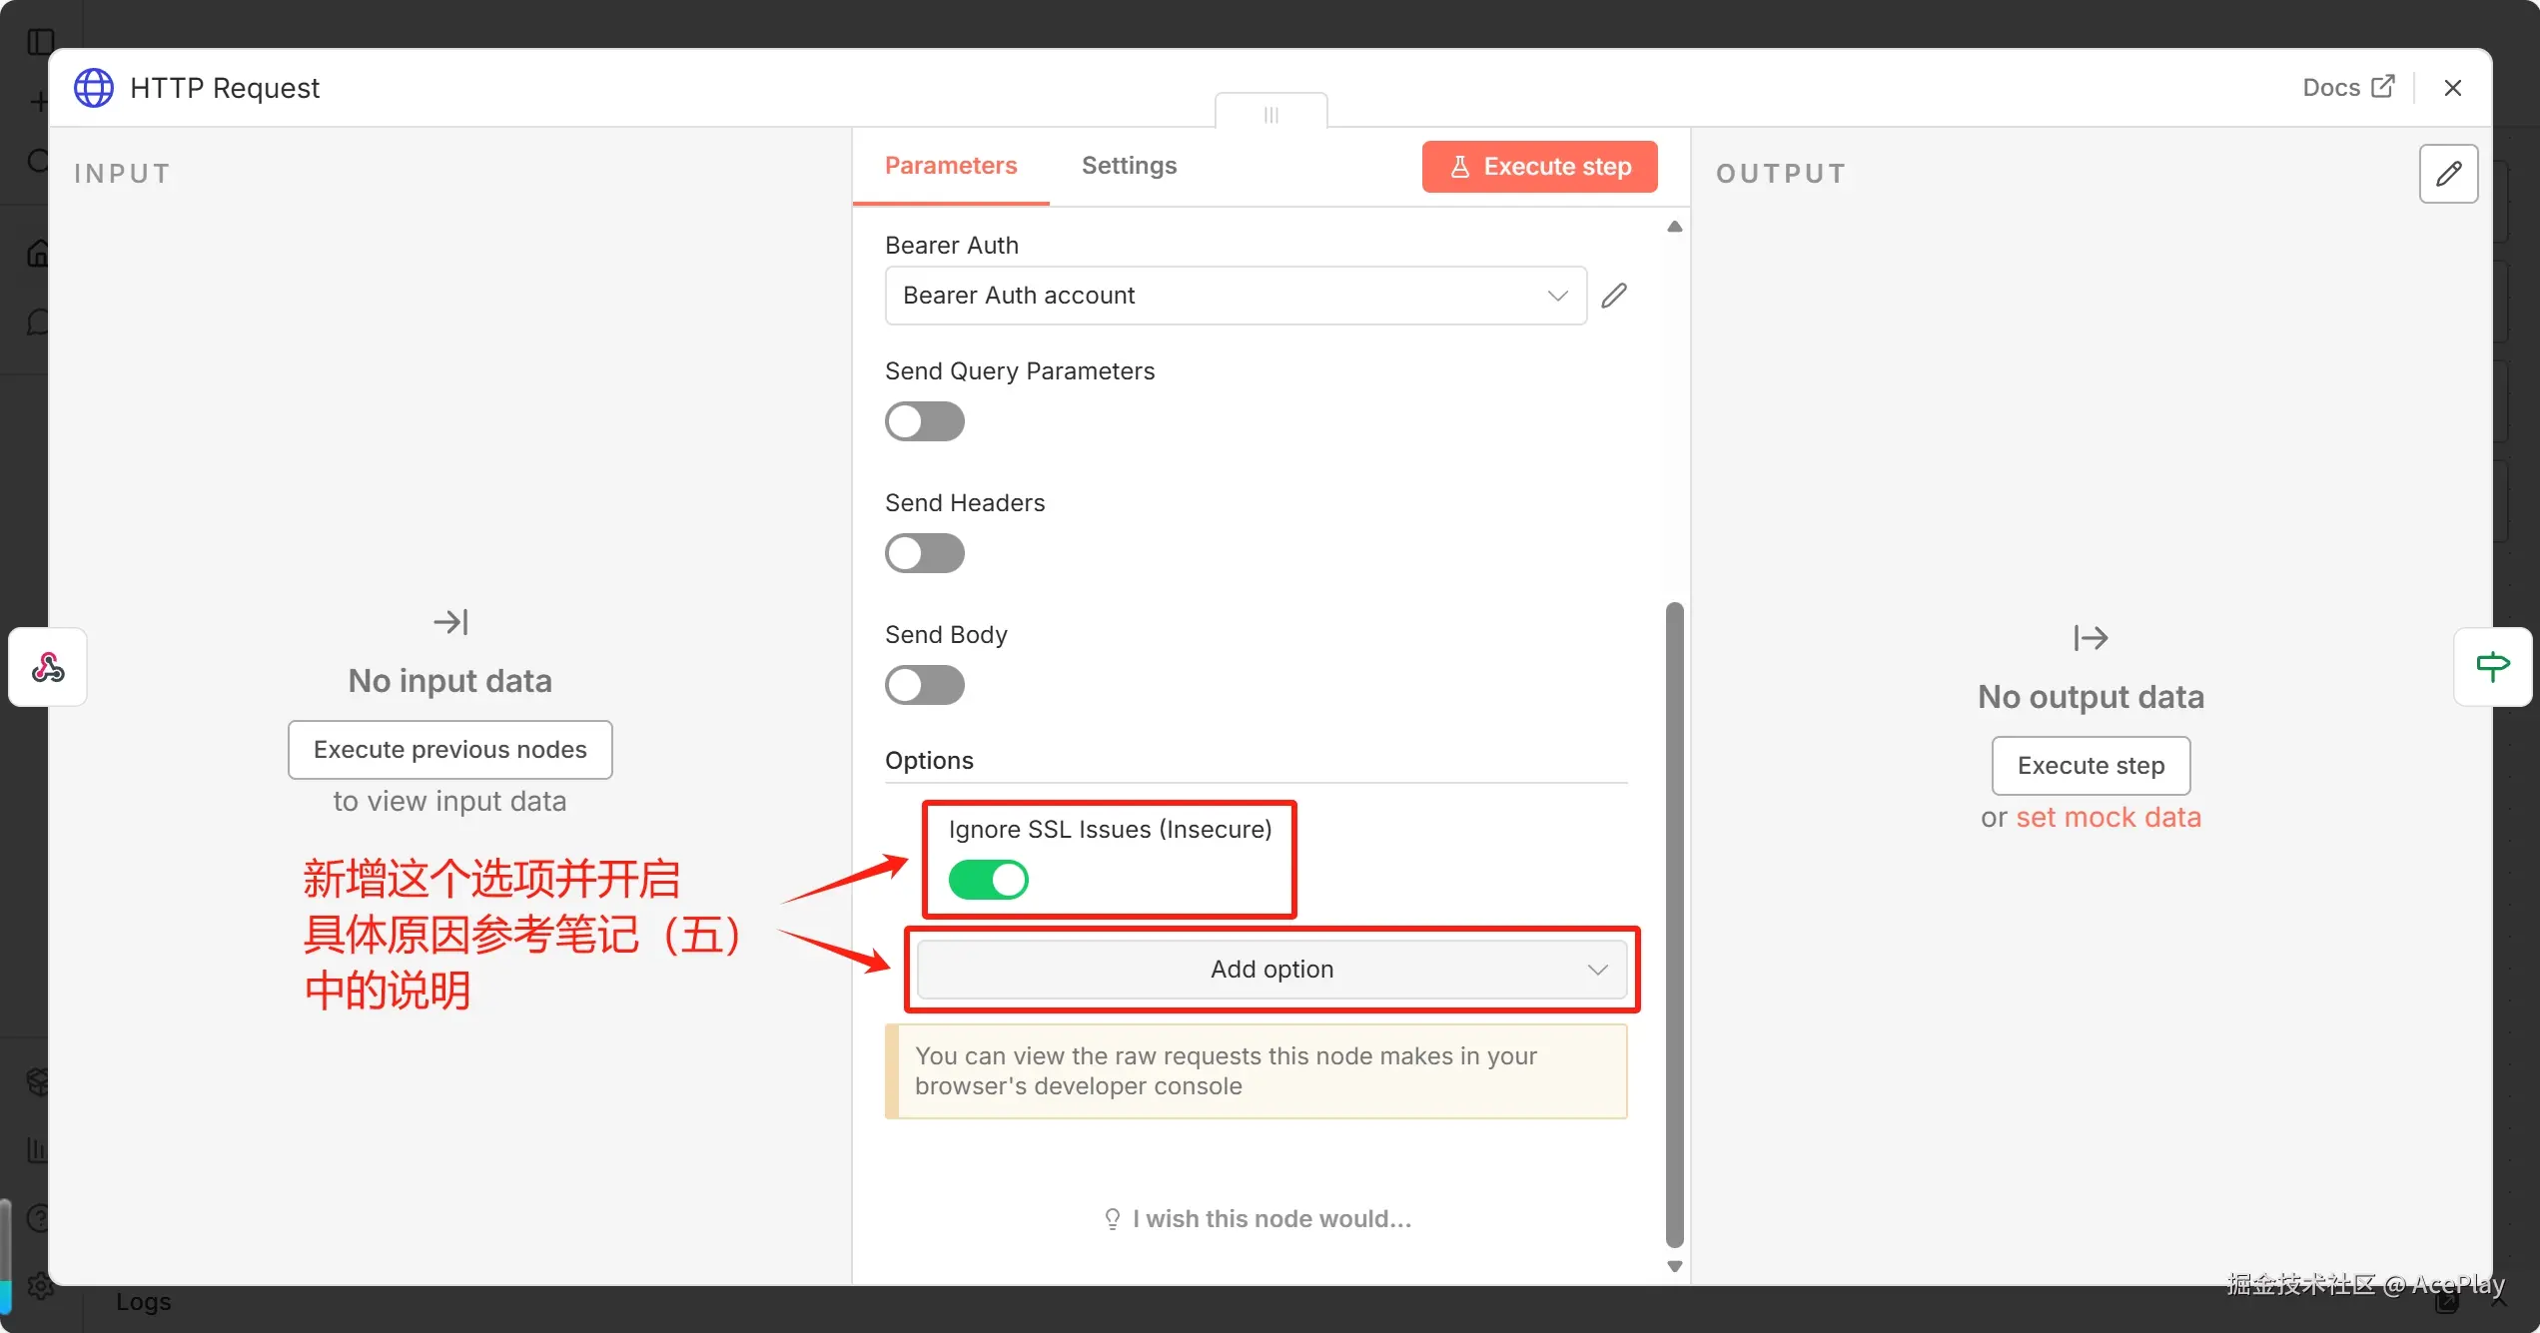This screenshot has height=1333, width=2540.
Task: Click the parameters panel vertical scrollbar
Action: point(1674,924)
